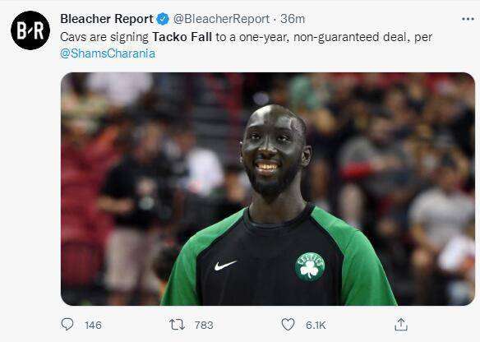Screen dimensions: 480x342
Task: Expand the player's face in photo
Action: (x=275, y=152)
